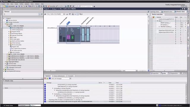Collapse AS-Interface_2 is being imported message
Viewport: 190px width, 107px height.
coord(53,94)
